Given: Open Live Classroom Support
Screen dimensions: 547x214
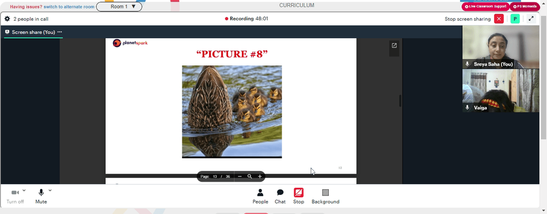Looking at the screenshot, I should (x=485, y=6).
